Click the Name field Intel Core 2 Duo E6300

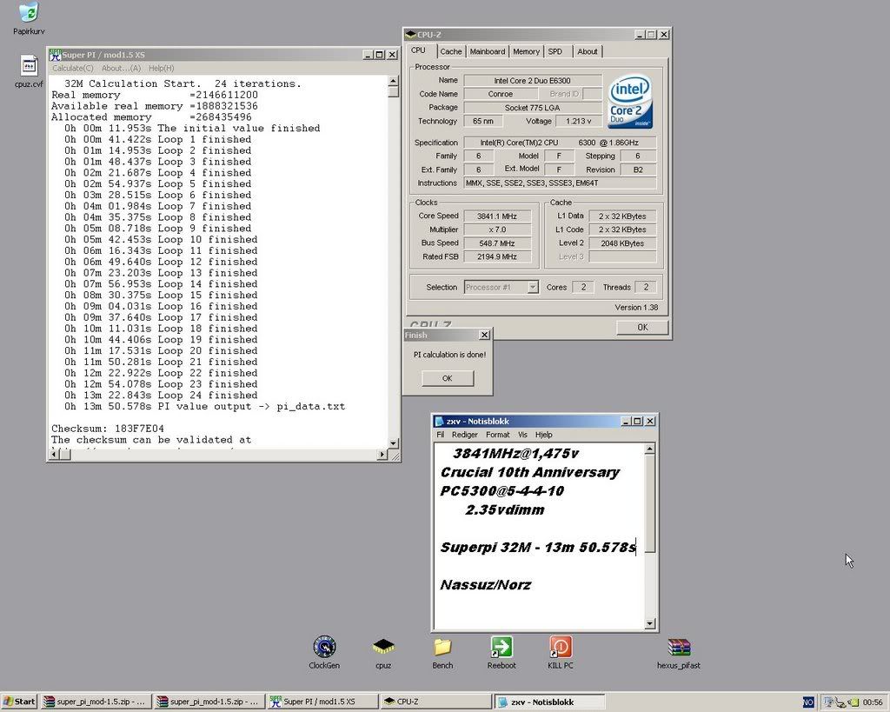click(533, 81)
